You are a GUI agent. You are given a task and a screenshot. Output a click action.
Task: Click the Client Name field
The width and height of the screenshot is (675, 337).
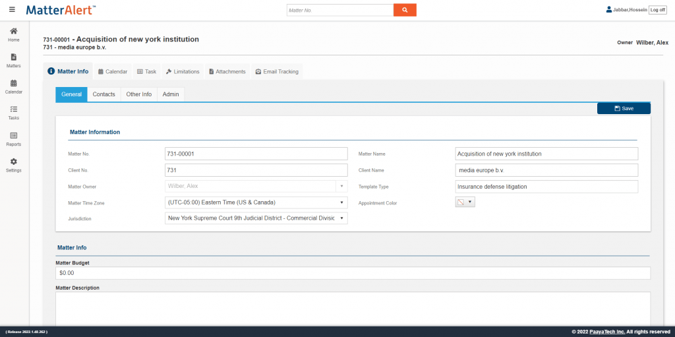(x=546, y=170)
